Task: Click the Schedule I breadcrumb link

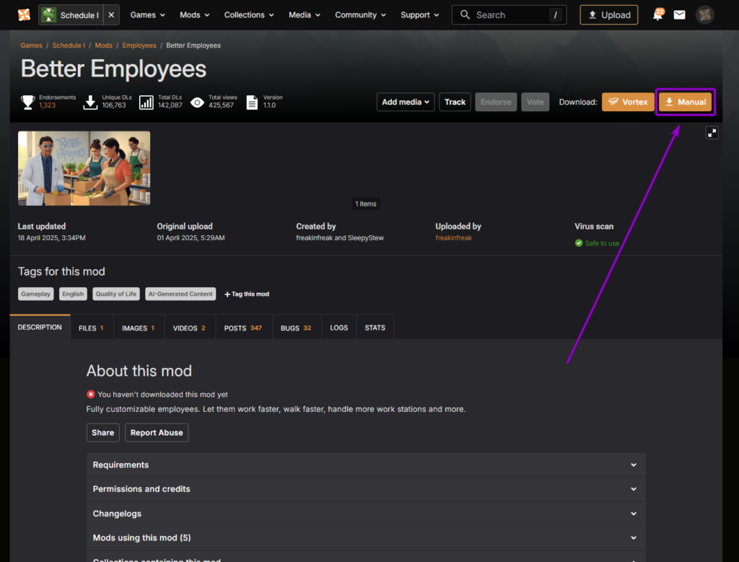Action: click(69, 45)
